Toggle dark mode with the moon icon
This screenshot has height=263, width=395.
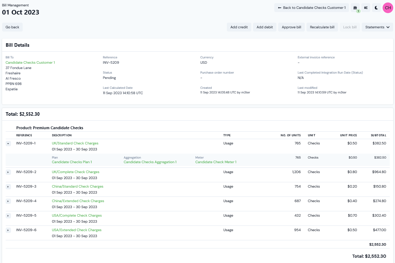(x=376, y=8)
